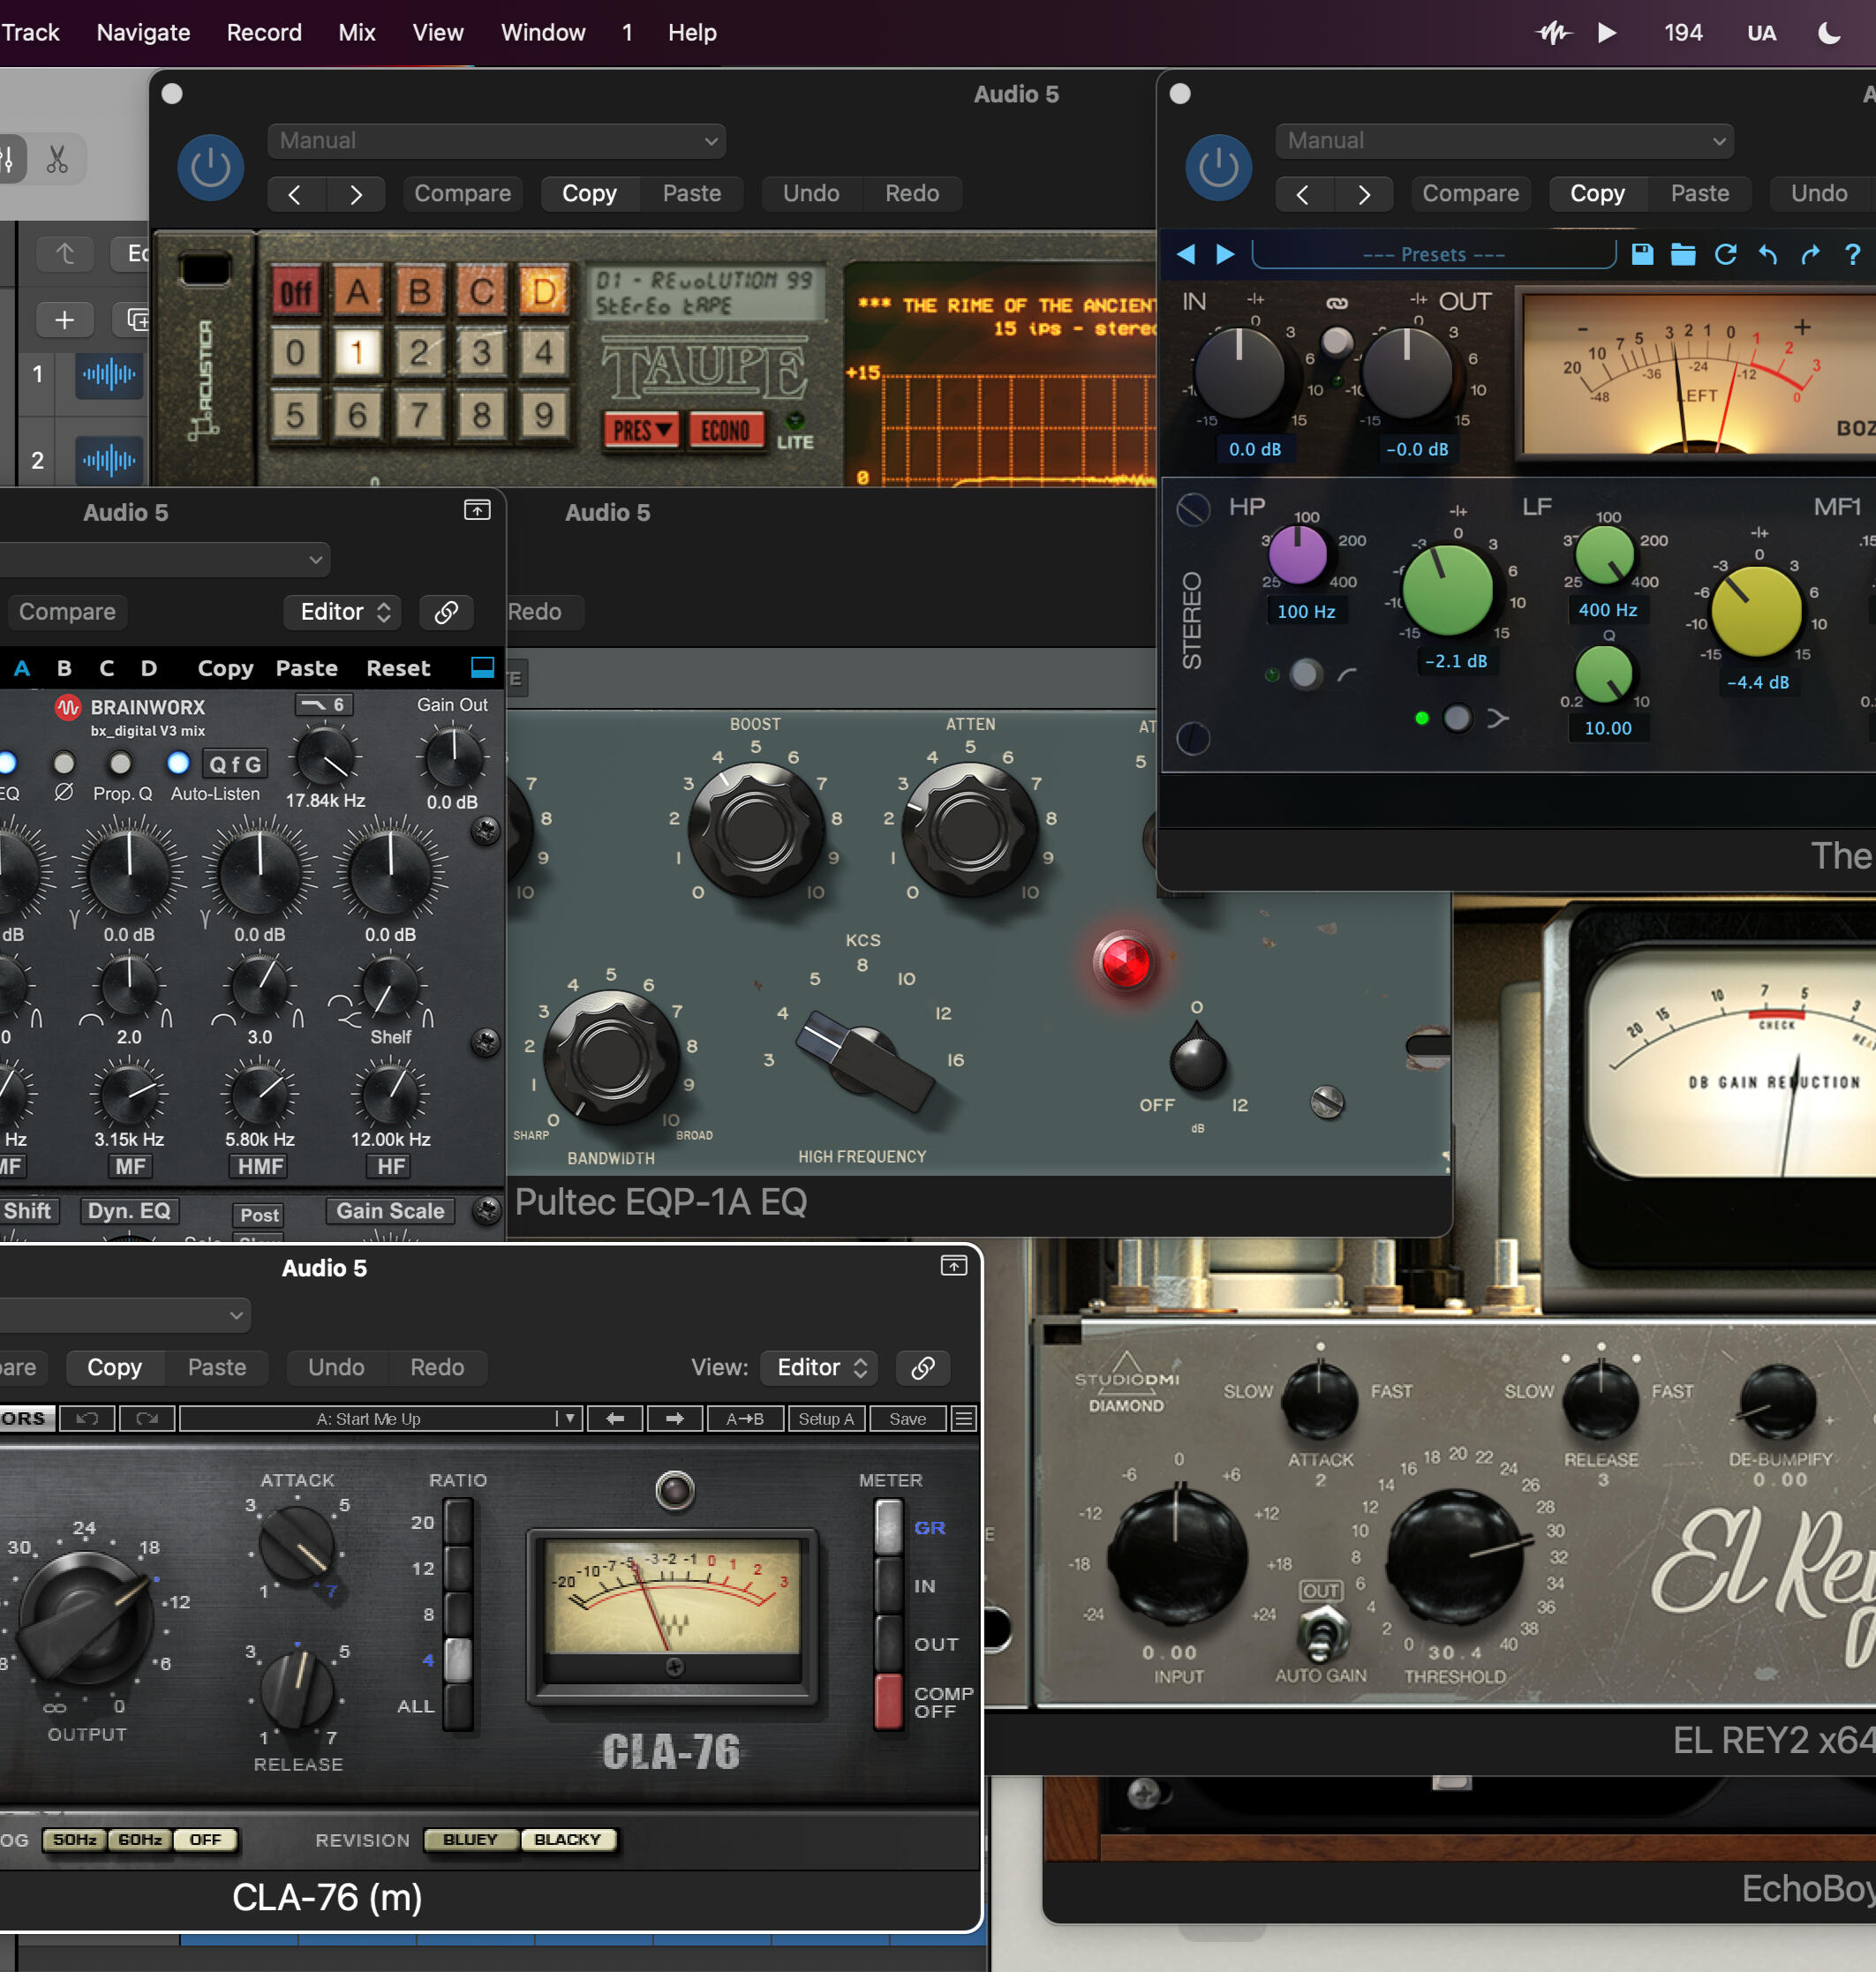Open the Navigate menu
Screen dimensions: 1876x1972
click(x=143, y=33)
